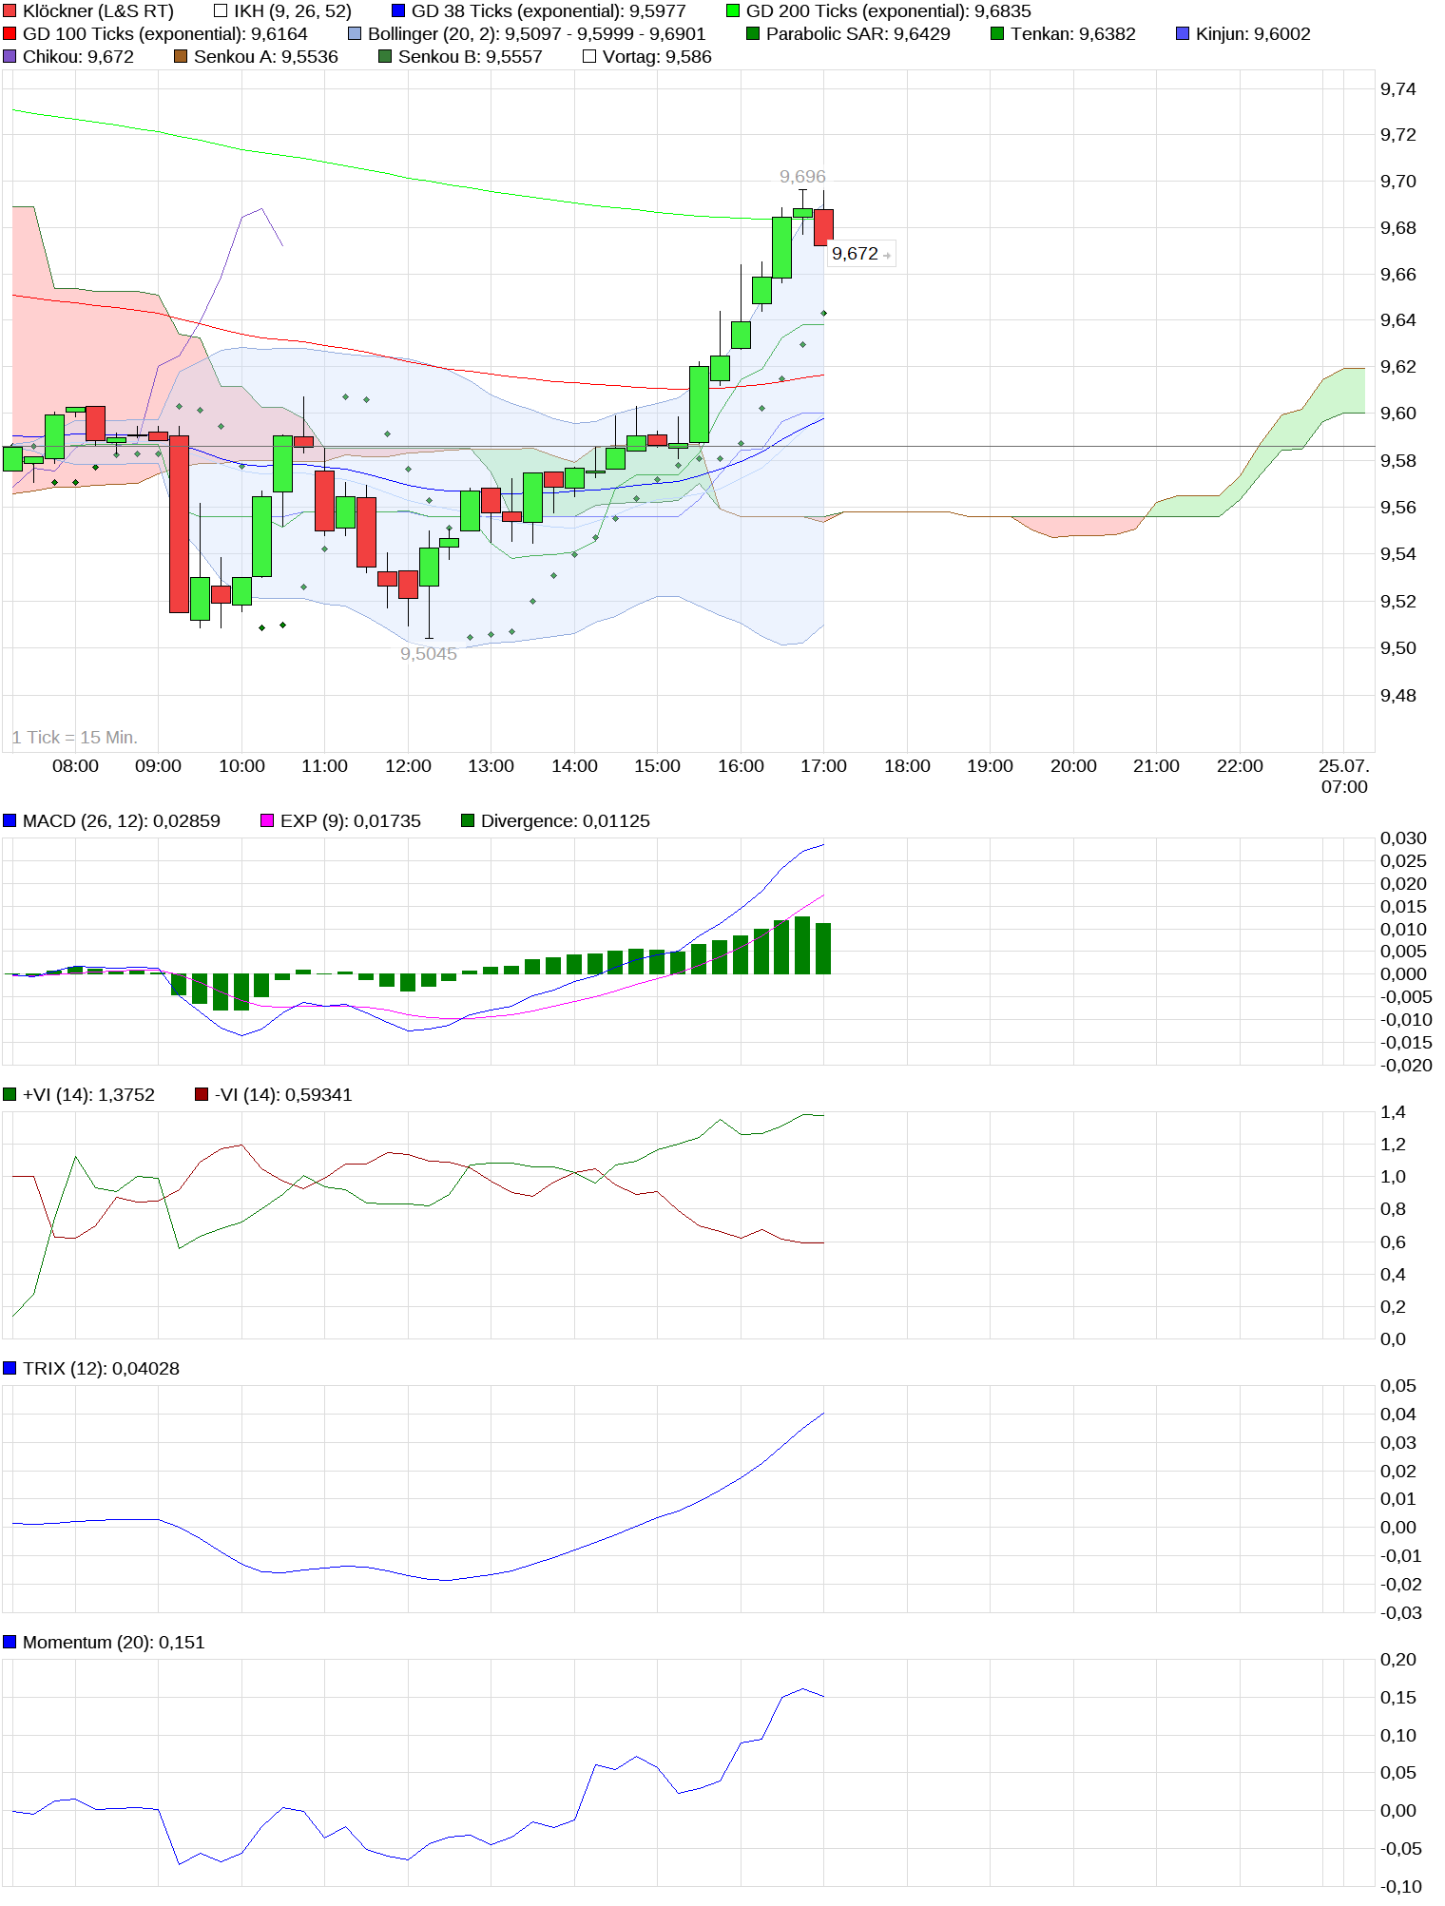Click the 9,60 price axis value
The width and height of the screenshot is (1445, 1906).
pyautogui.click(x=1398, y=414)
